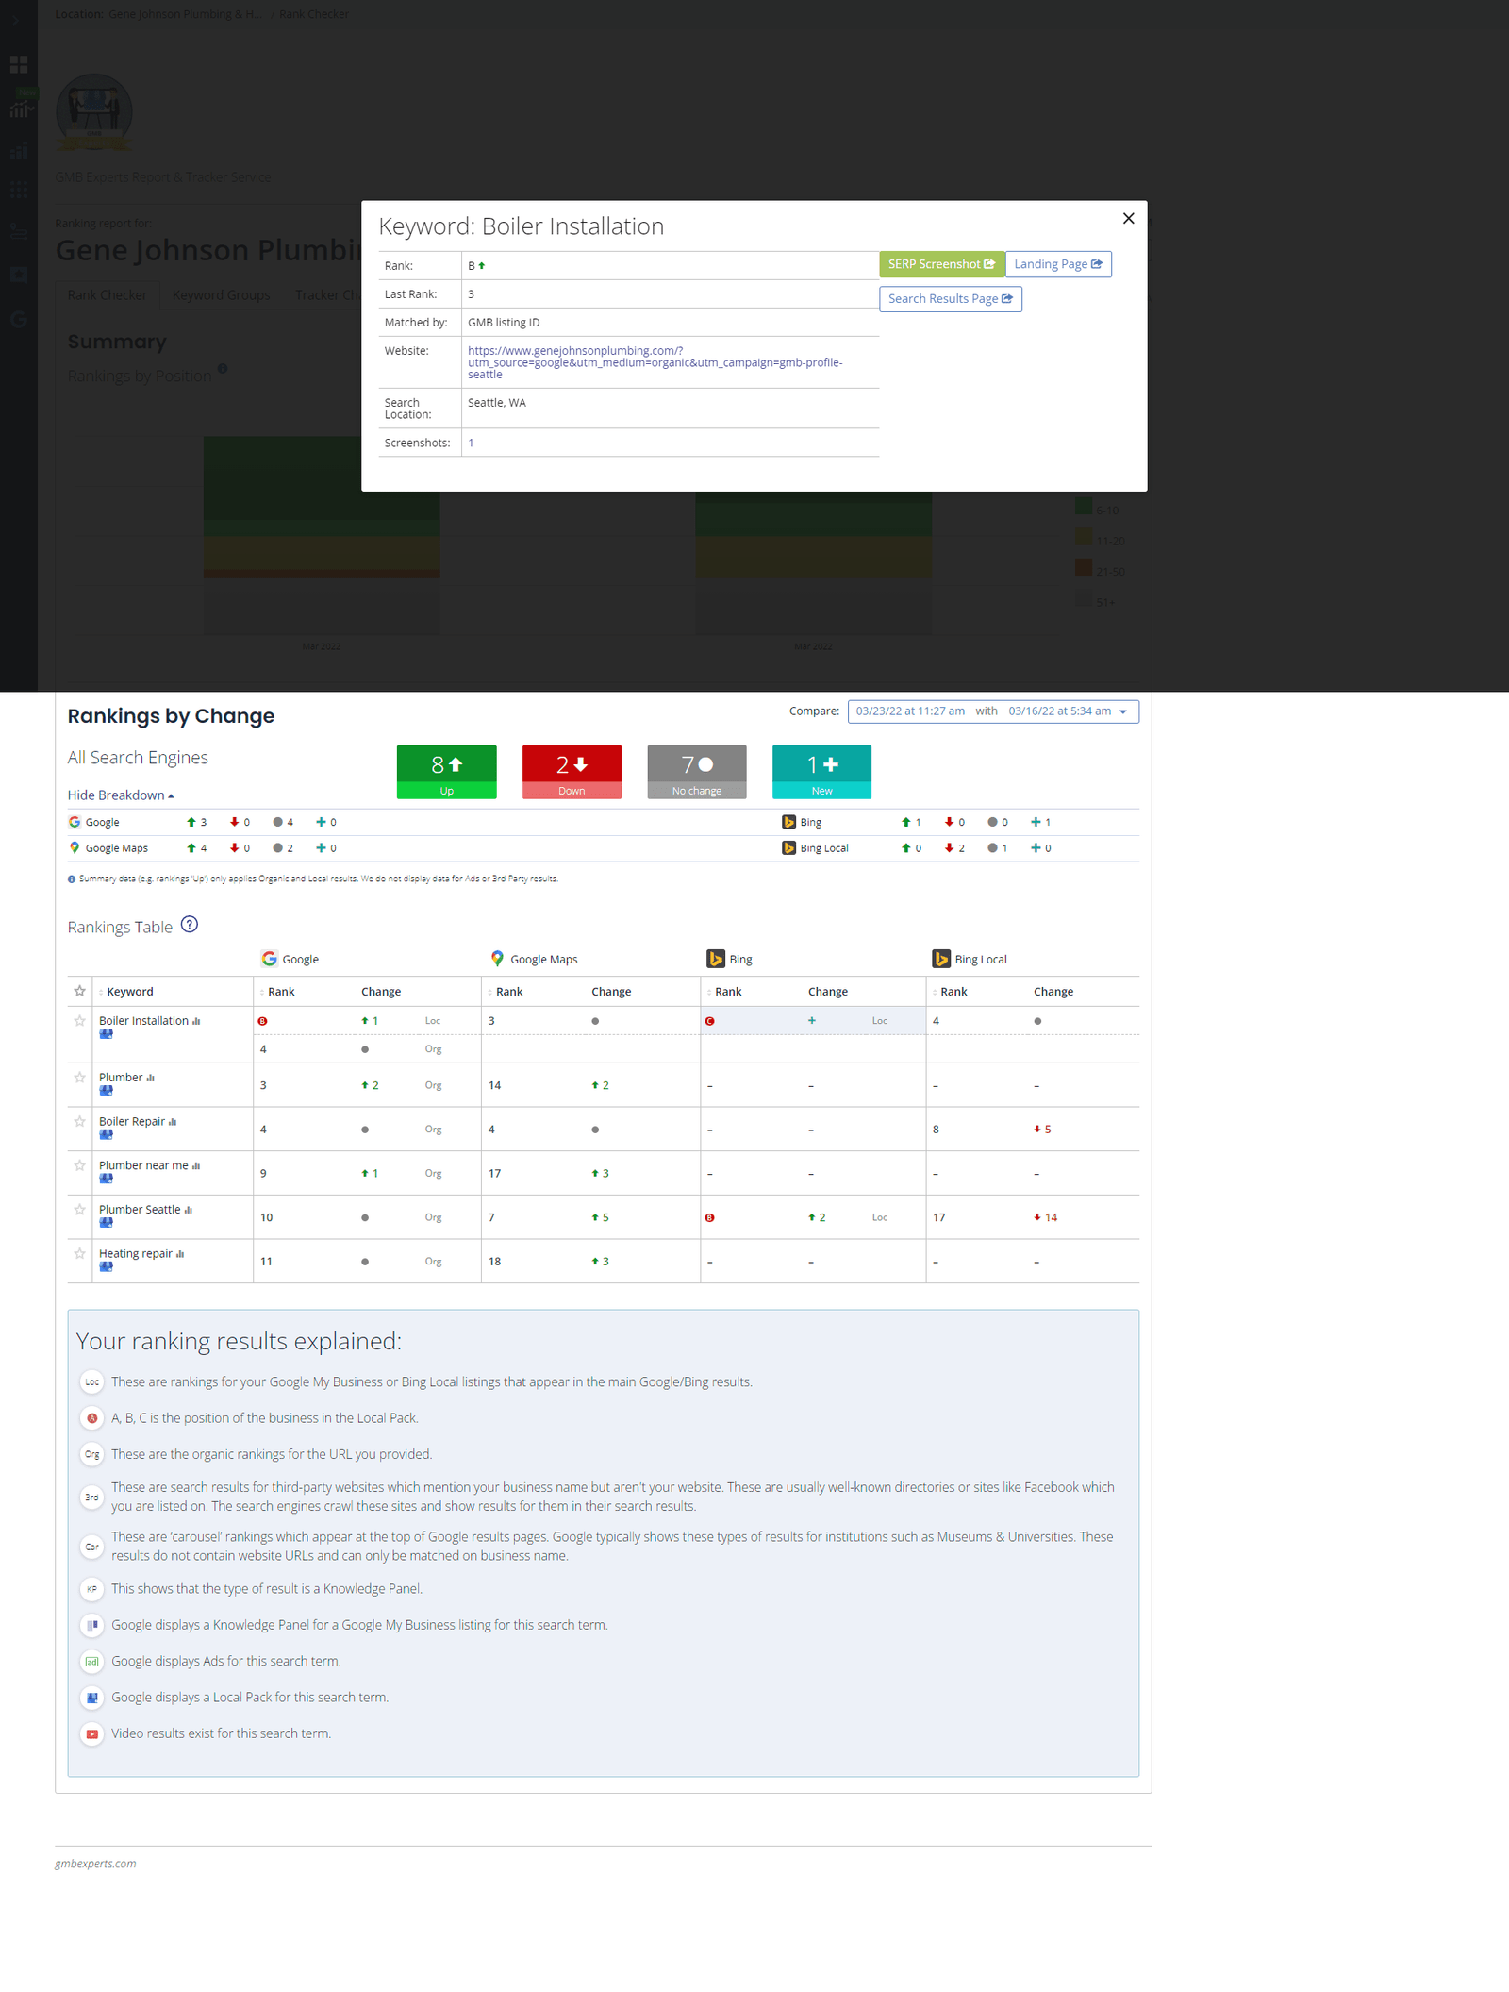The width and height of the screenshot is (1509, 1992).
Task: Click the summary data info icon
Action: click(72, 879)
